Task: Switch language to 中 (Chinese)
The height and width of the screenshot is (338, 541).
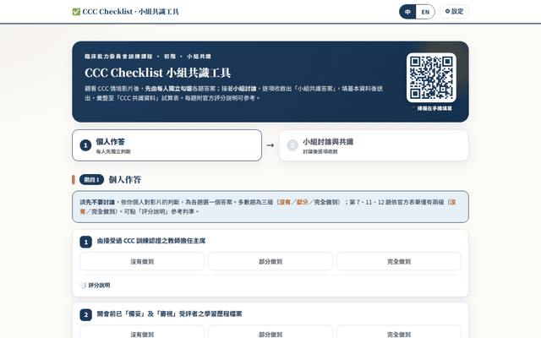Action: click(407, 12)
